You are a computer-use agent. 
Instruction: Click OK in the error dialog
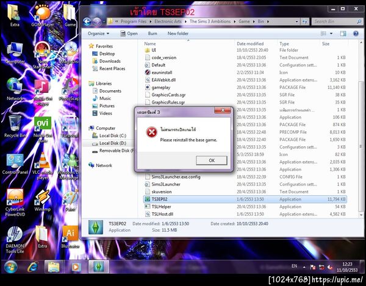click(x=212, y=160)
